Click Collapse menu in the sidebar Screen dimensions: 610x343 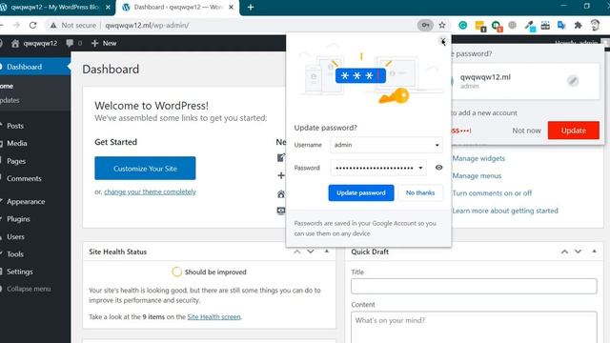click(28, 289)
